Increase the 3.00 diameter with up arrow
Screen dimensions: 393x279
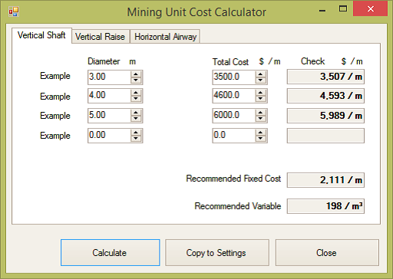tap(136, 74)
